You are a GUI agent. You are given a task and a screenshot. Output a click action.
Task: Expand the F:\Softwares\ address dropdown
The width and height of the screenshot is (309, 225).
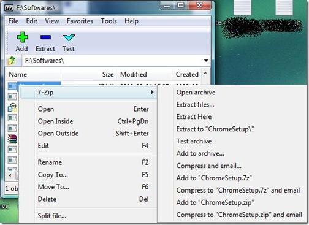[x=206, y=61]
